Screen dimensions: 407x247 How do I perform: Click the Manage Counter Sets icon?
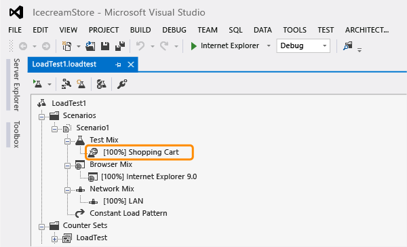66,84
